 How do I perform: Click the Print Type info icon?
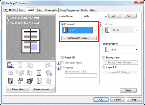pos(100,24)
